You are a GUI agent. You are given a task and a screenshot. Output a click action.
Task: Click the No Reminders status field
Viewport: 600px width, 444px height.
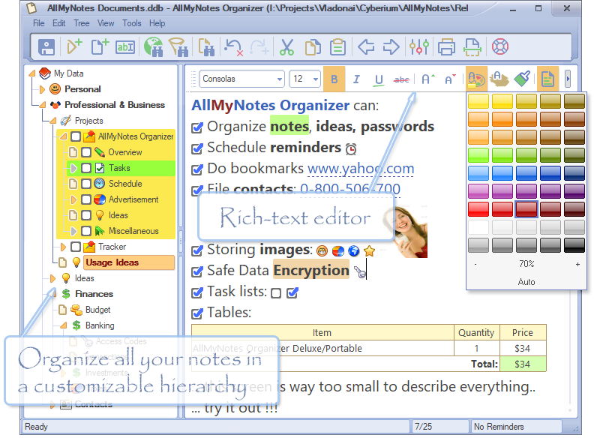tap(516, 427)
